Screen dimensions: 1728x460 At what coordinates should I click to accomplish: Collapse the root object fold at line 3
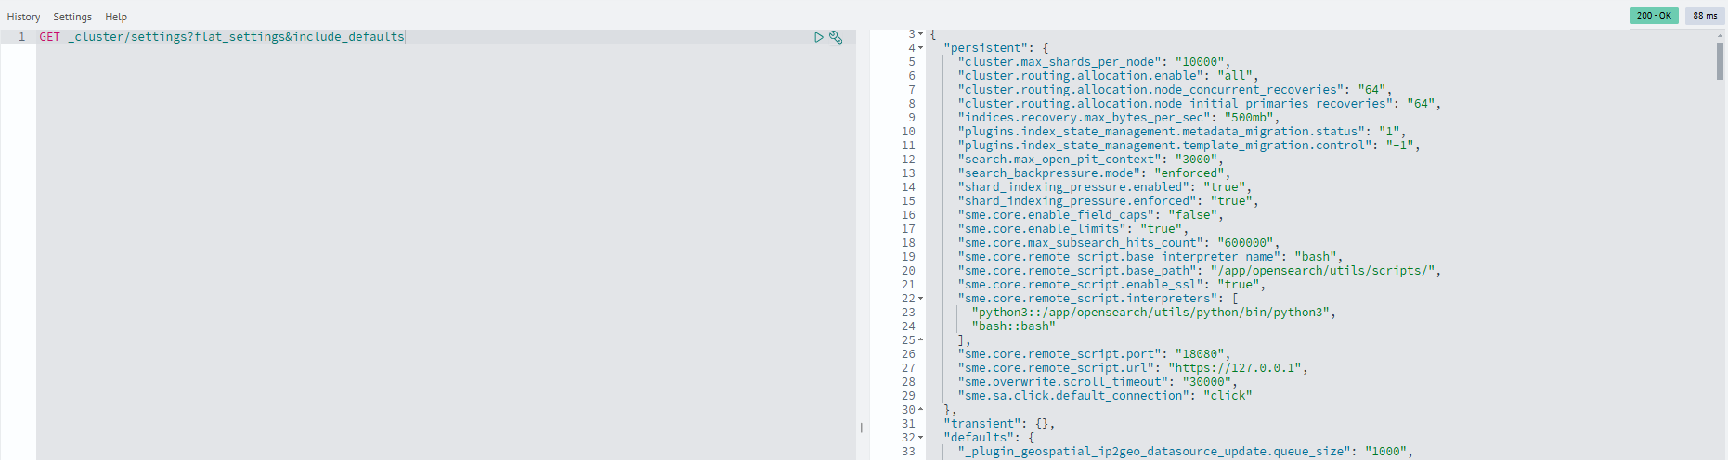(921, 34)
